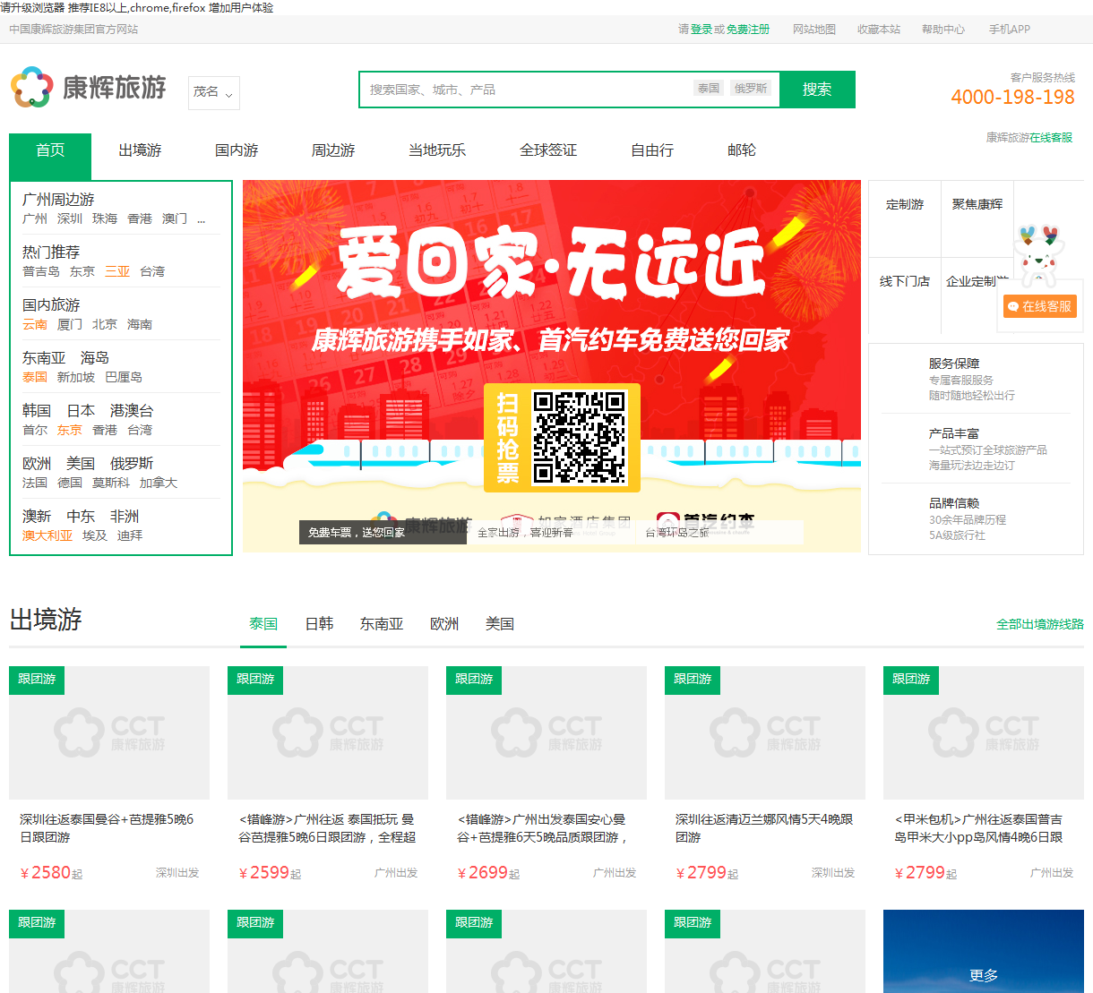Screen dimensions: 1093x993
Task: Click the 在线客服 link near hotline
Action: point(1051,138)
